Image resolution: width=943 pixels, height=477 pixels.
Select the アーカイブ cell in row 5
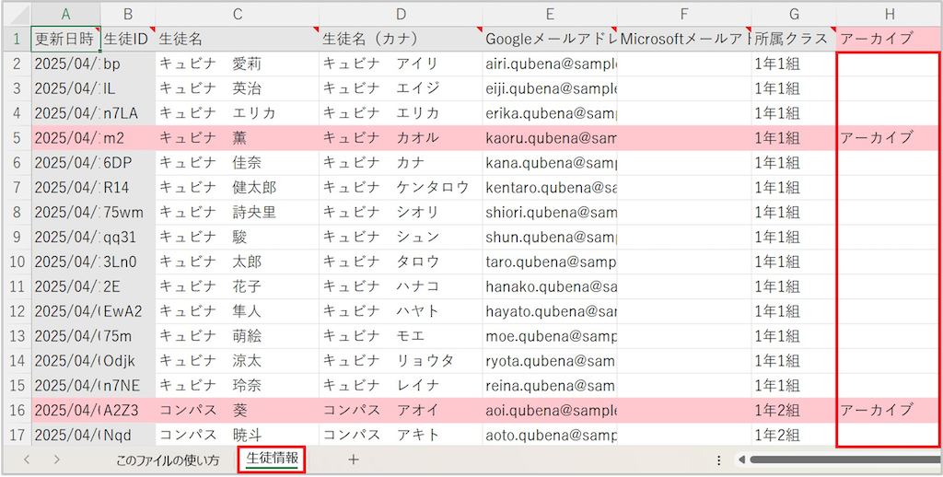(889, 138)
